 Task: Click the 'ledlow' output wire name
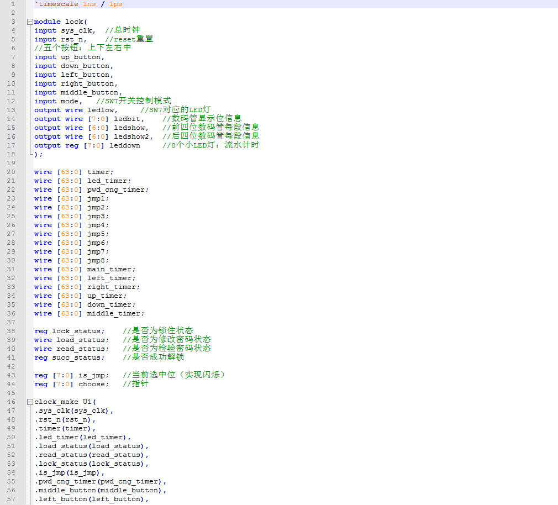(101, 111)
